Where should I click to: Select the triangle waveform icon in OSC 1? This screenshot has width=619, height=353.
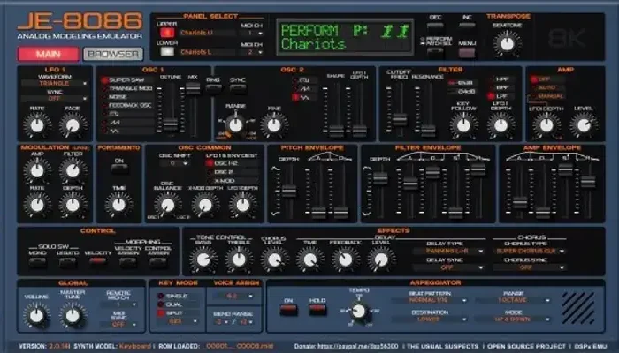127,131
